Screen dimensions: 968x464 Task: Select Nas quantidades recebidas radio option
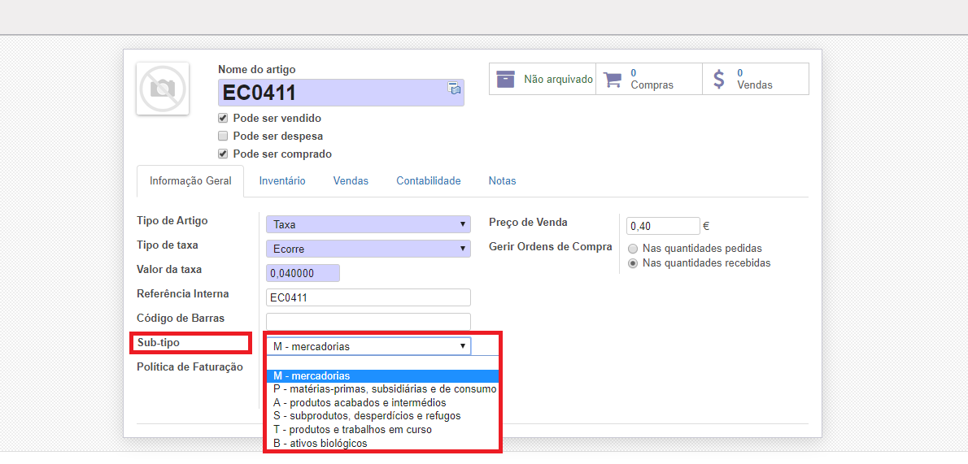633,263
